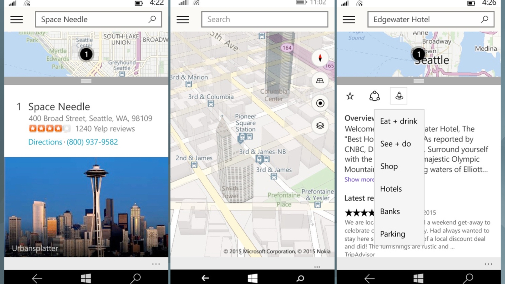Select Shop from the dropdown menu

(x=389, y=166)
